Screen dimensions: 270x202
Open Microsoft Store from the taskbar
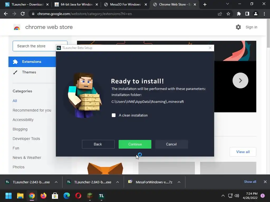[x=55, y=196]
